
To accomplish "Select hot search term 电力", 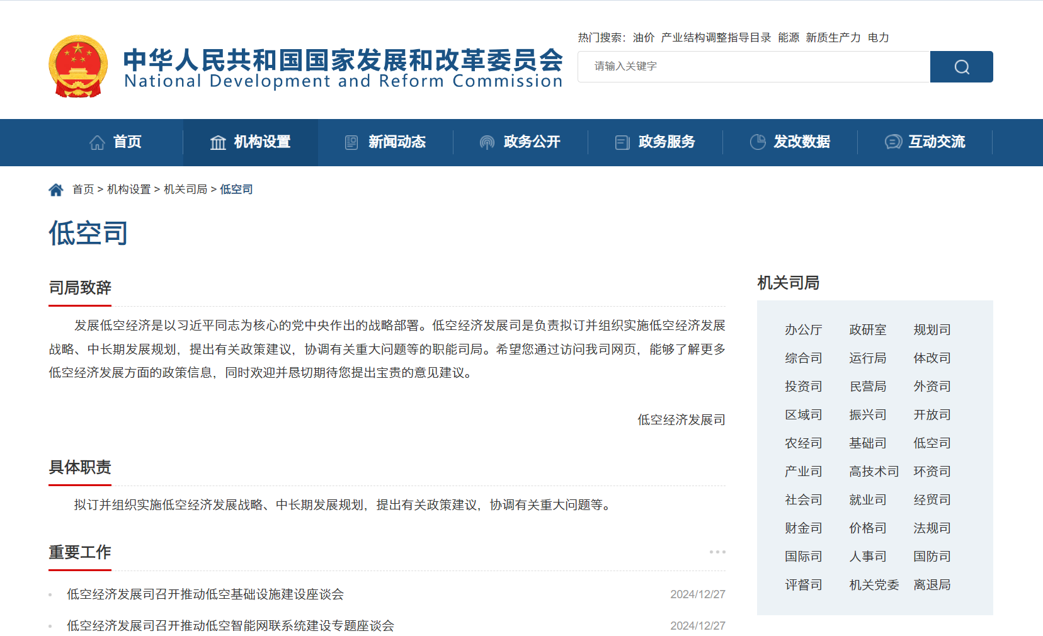I will (879, 38).
